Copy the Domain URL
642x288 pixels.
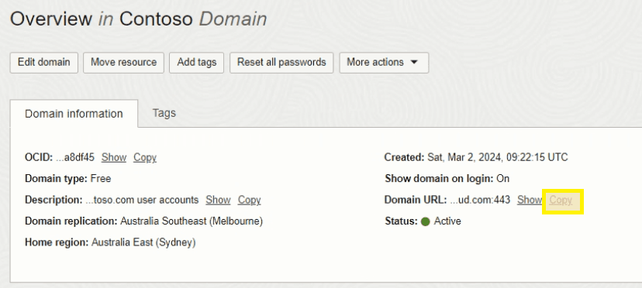561,200
